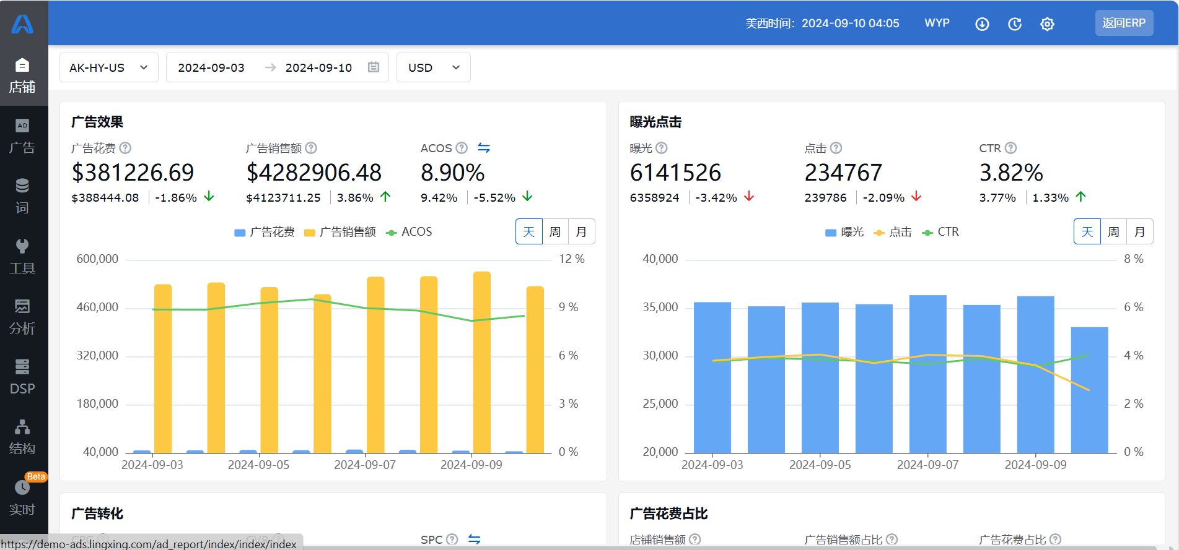The image size is (1179, 550).
Task: Select 周 view in 曝光点击 chart
Action: point(1113,231)
